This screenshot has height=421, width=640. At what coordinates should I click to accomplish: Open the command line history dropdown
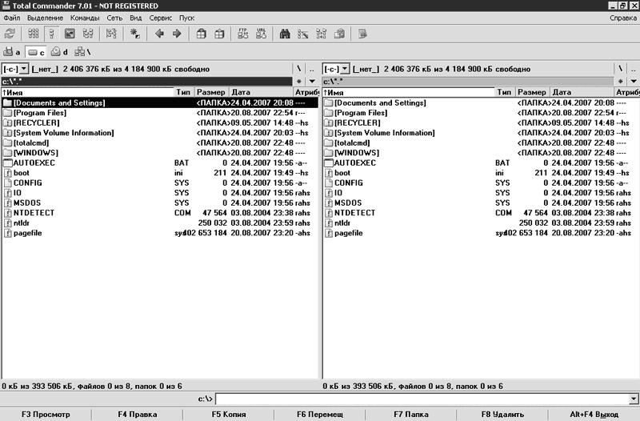[634, 399]
